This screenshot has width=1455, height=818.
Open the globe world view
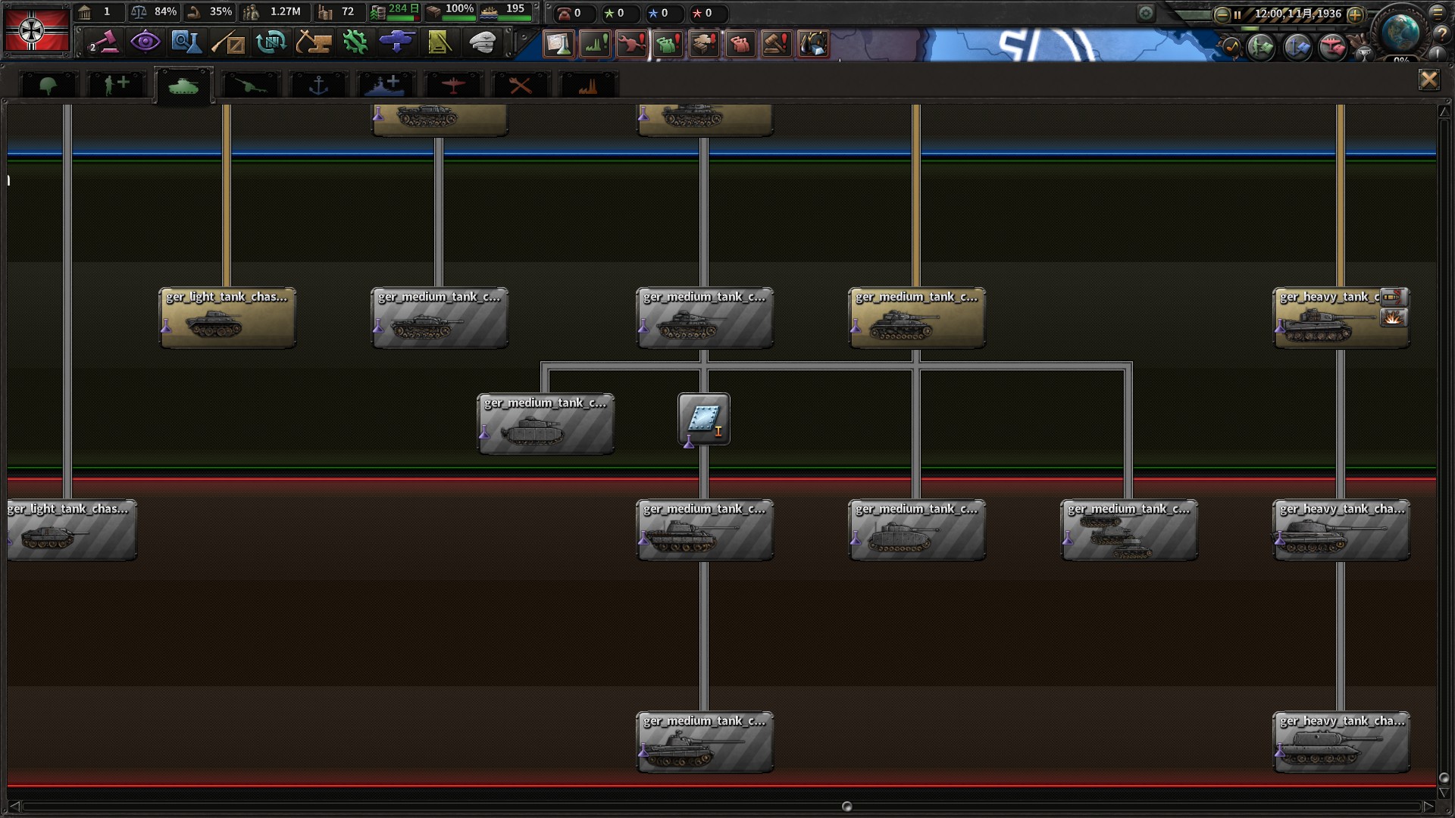[x=1400, y=32]
